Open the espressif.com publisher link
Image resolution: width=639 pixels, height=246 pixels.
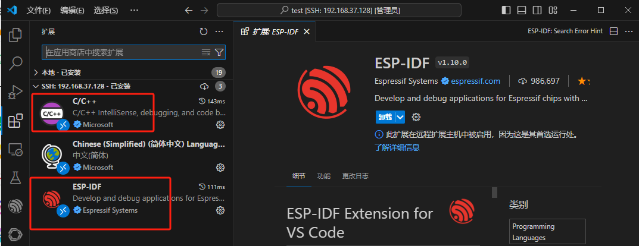pyautogui.click(x=475, y=81)
